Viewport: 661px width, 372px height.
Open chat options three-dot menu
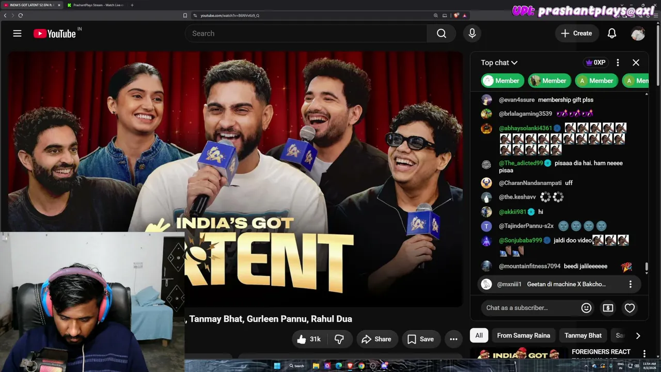click(x=618, y=63)
